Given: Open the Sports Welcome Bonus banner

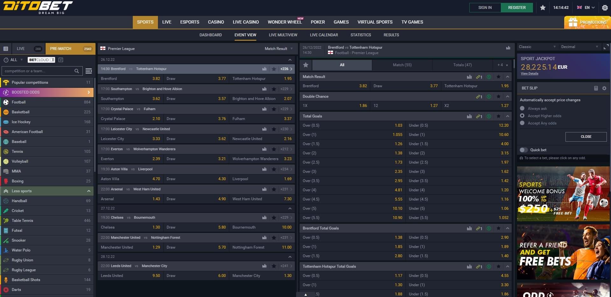Looking at the screenshot, I should (x=563, y=194).
